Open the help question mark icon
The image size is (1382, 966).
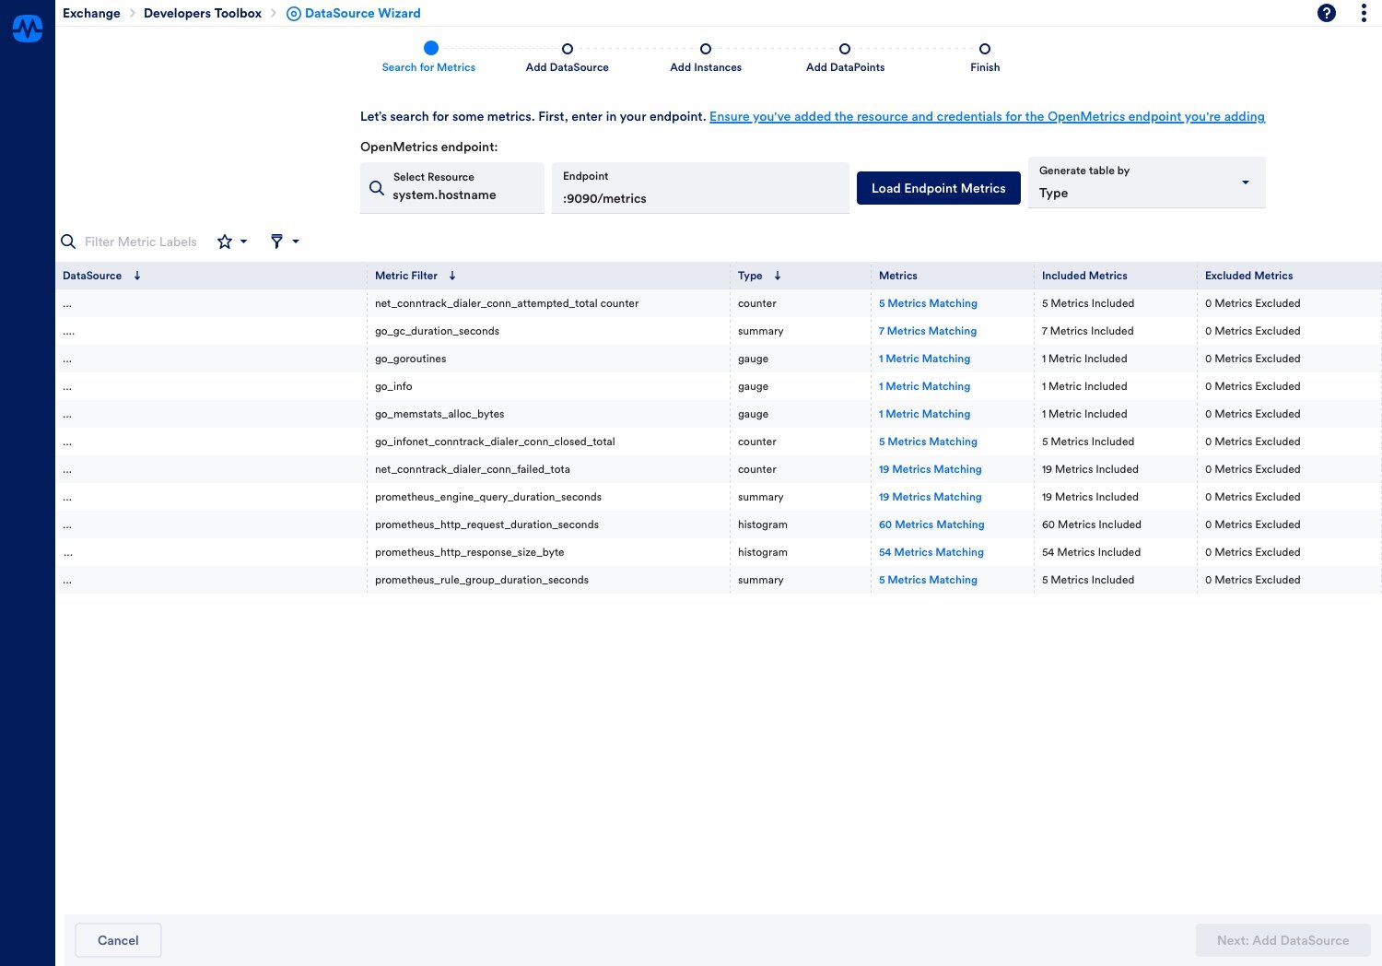pos(1327,13)
